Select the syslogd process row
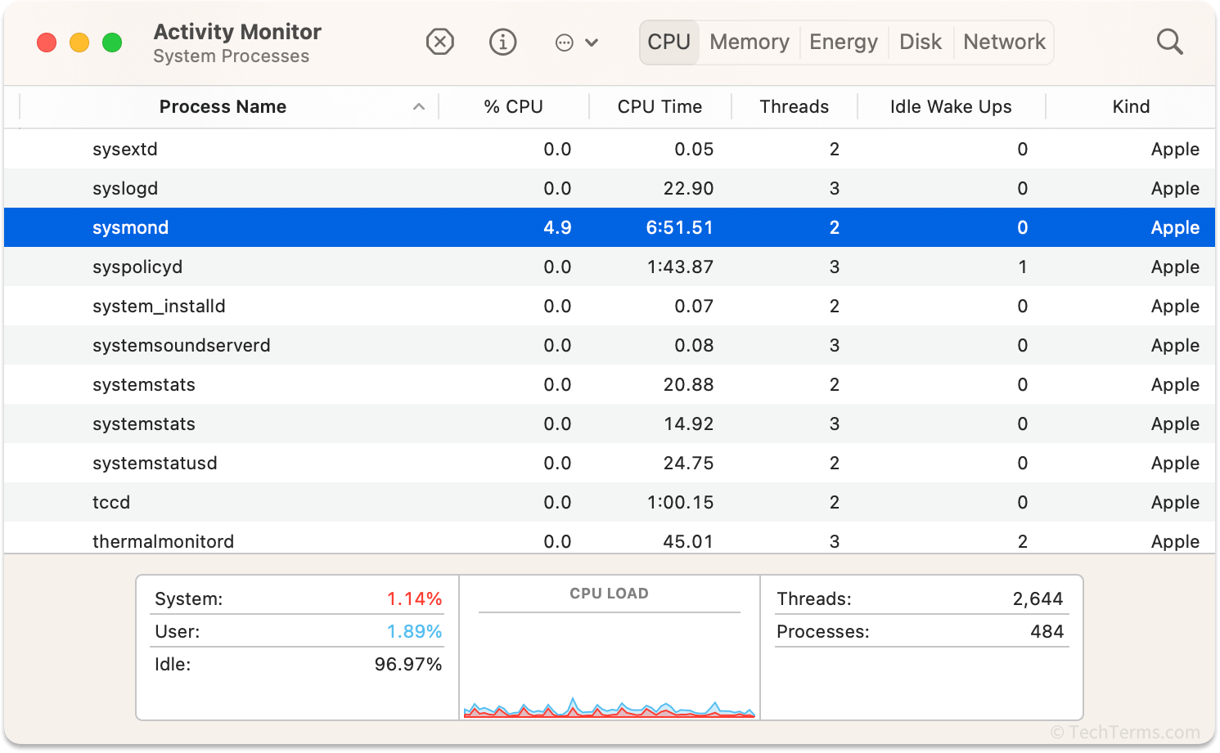1220x753 pixels. 610,189
